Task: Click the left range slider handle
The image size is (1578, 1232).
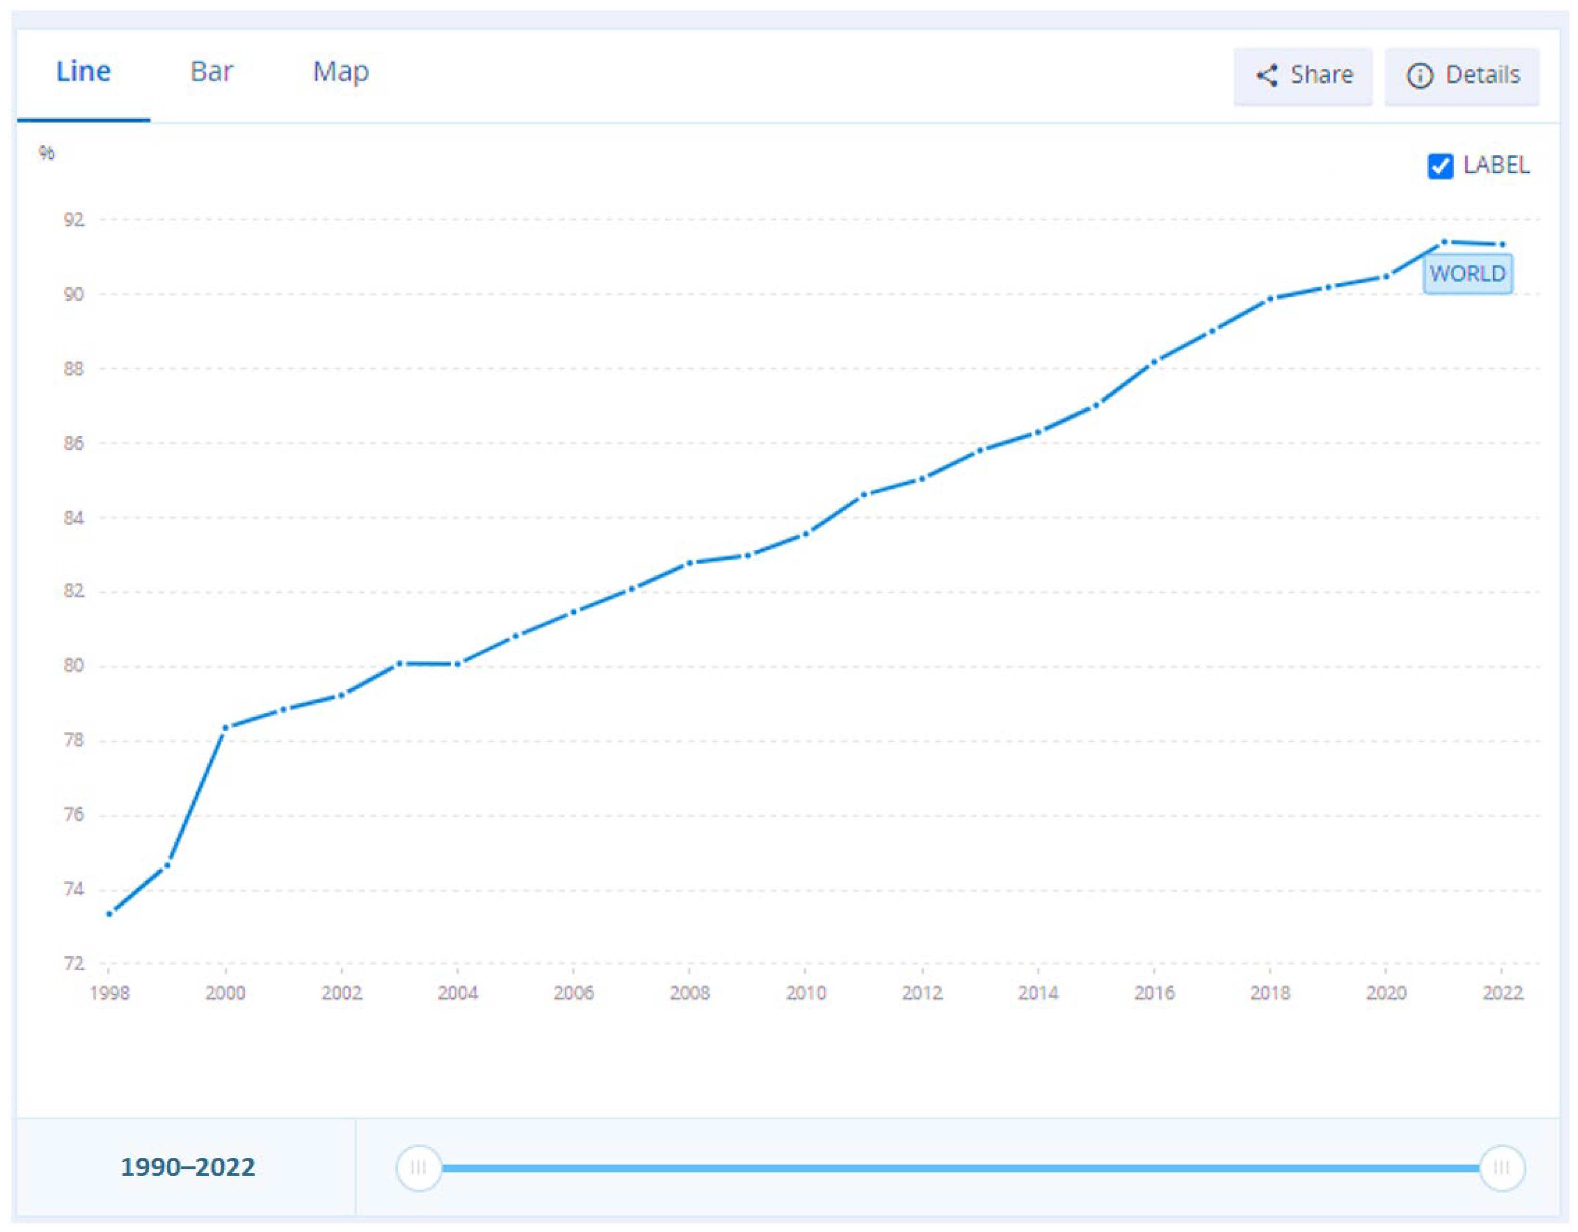Action: tap(419, 1167)
